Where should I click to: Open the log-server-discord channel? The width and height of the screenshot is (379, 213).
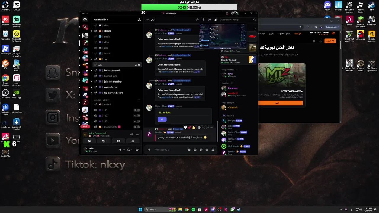tap(117, 93)
